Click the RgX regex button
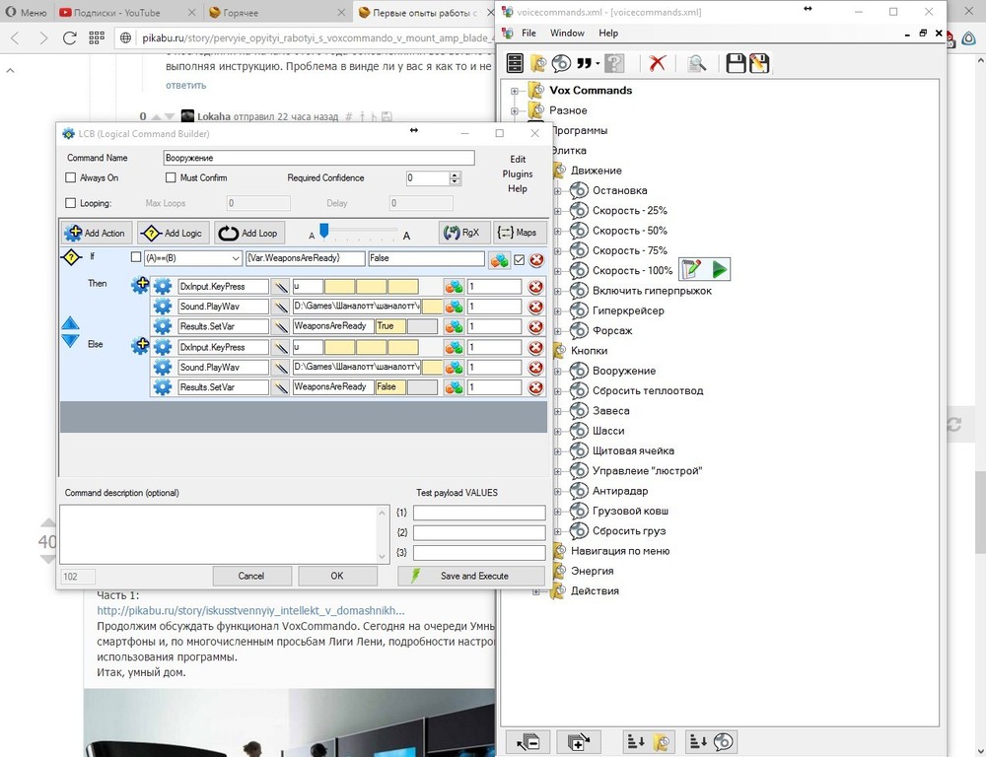 (x=462, y=233)
